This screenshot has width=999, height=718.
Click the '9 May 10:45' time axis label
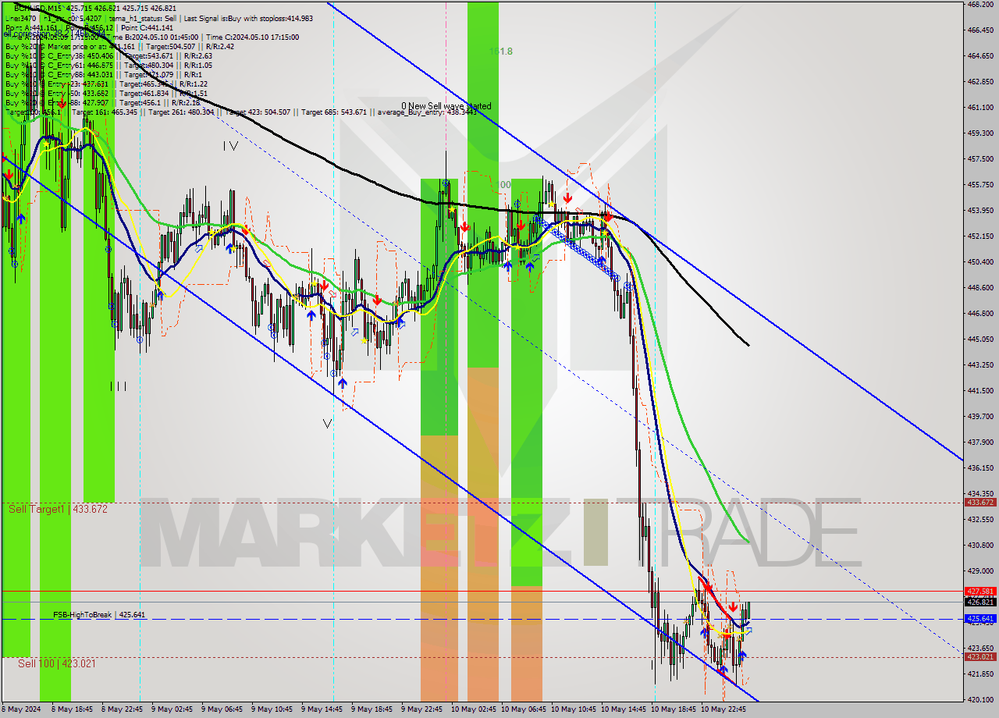tap(272, 709)
